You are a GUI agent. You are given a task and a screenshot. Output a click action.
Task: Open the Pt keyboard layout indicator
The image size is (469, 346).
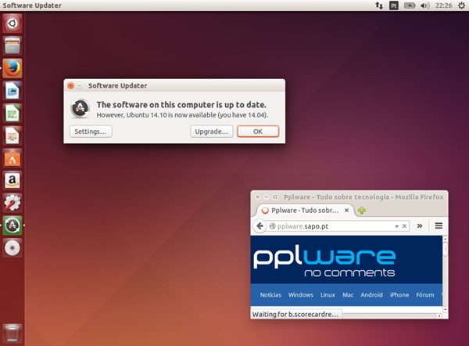(394, 5)
